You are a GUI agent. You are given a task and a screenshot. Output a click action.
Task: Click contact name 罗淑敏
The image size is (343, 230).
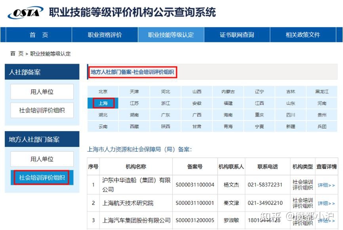click(231, 221)
